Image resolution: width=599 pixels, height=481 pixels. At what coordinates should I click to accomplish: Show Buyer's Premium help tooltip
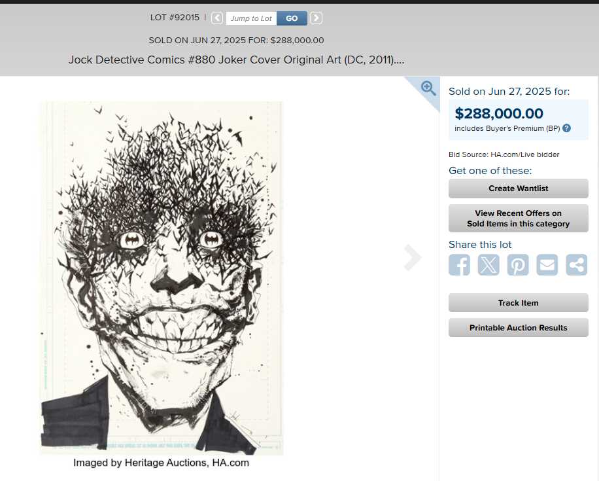[x=566, y=128]
